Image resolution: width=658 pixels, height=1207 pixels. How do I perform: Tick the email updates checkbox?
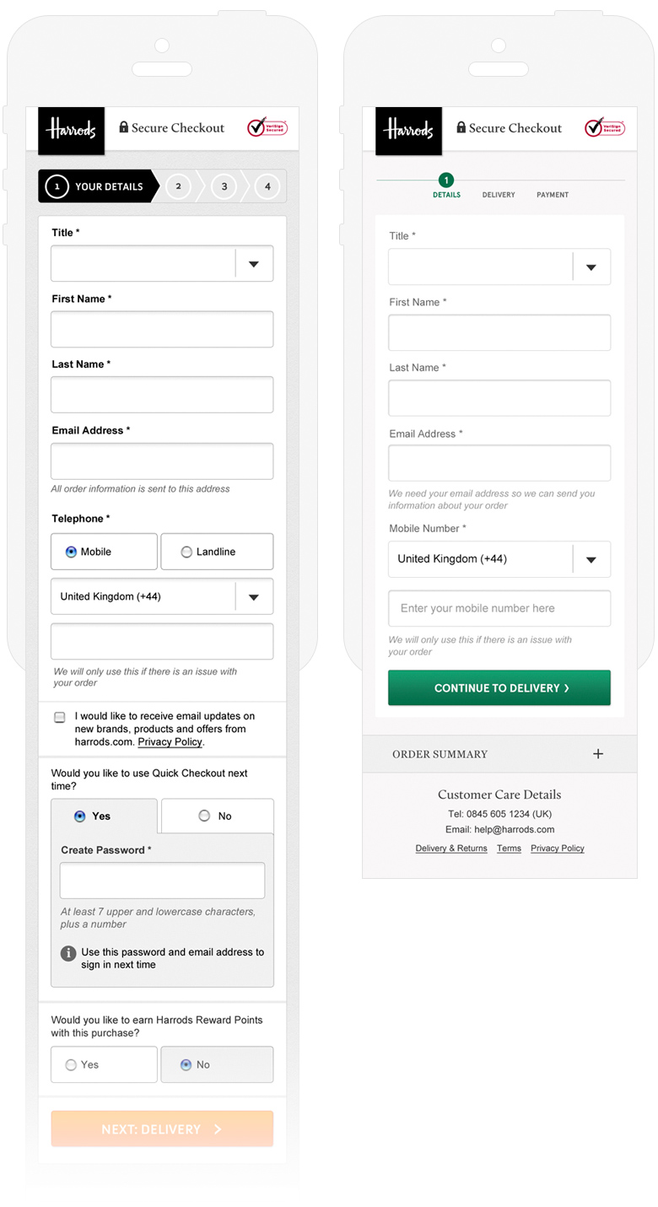point(60,717)
